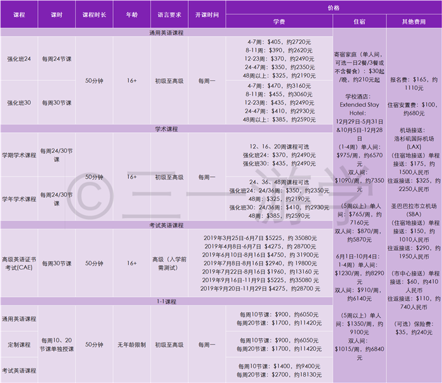This screenshot has height=383, width=442.
Task: Click Extended Stay Hotel accommodation text
Action: [x=359, y=109]
